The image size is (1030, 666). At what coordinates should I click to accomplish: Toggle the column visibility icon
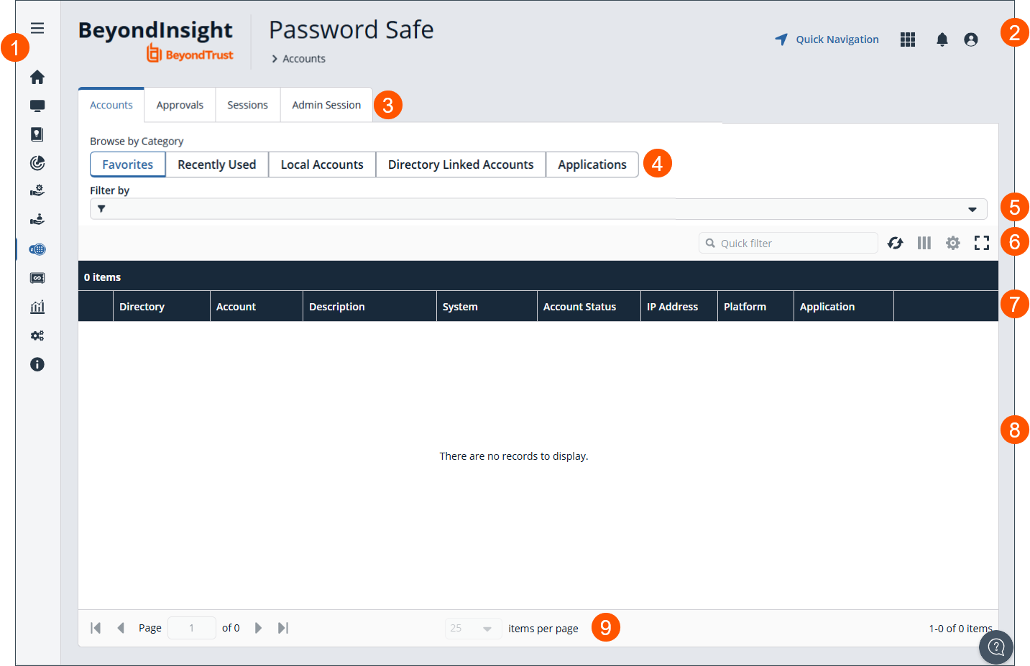click(924, 243)
